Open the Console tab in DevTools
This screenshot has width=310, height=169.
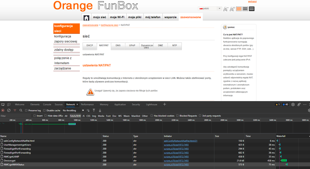coord(47,105)
